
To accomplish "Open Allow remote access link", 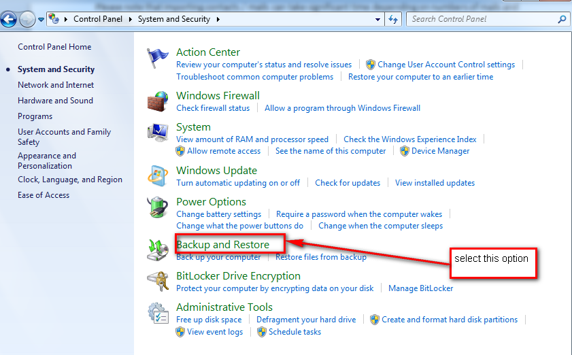I will 224,151.
